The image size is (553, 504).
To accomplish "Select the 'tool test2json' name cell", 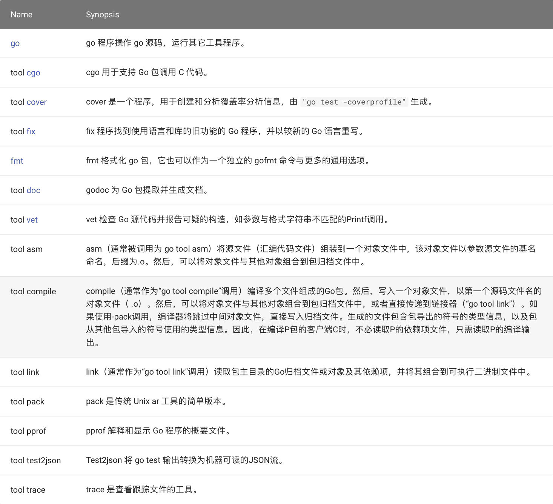I will [36, 461].
